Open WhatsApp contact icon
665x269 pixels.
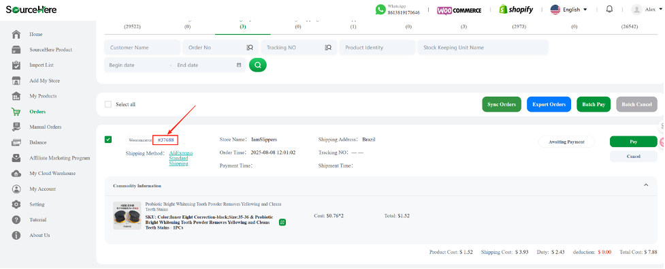pyautogui.click(x=380, y=10)
